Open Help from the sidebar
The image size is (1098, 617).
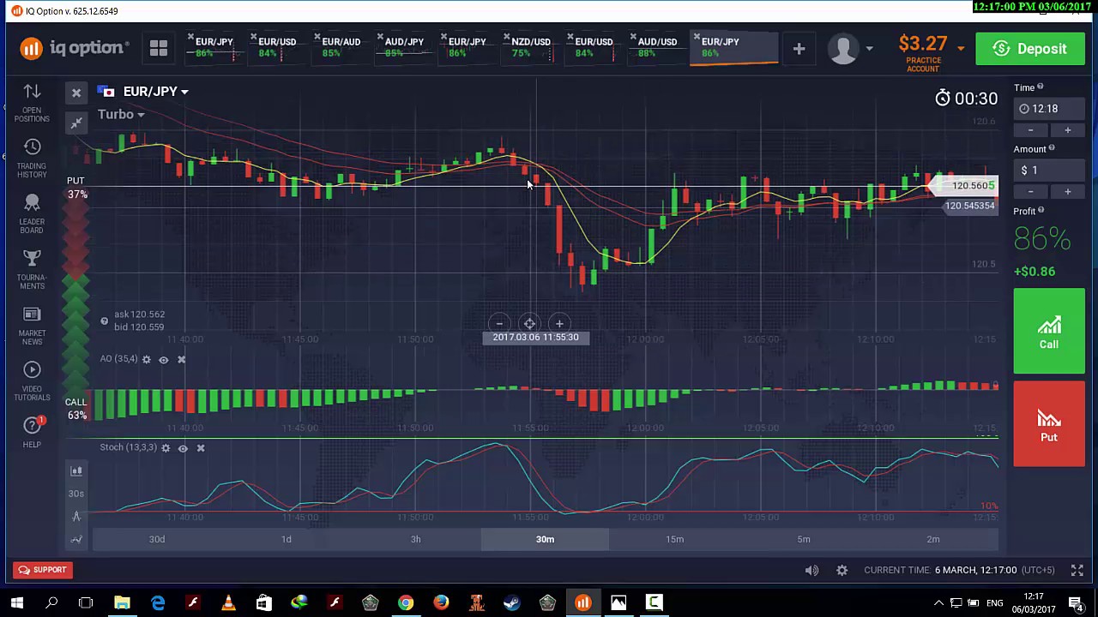[x=32, y=432]
